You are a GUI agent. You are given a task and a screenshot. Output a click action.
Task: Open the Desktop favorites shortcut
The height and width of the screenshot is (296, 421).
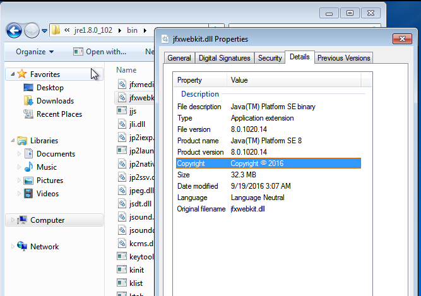[x=50, y=88]
